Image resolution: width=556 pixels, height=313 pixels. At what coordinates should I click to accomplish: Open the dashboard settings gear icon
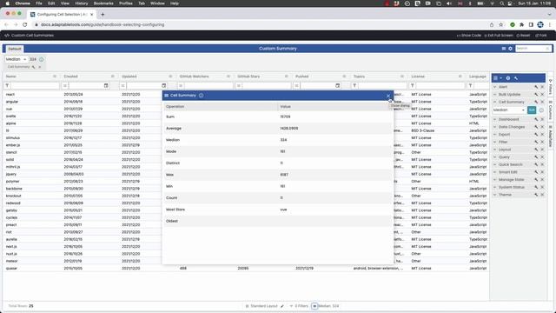pos(510,49)
